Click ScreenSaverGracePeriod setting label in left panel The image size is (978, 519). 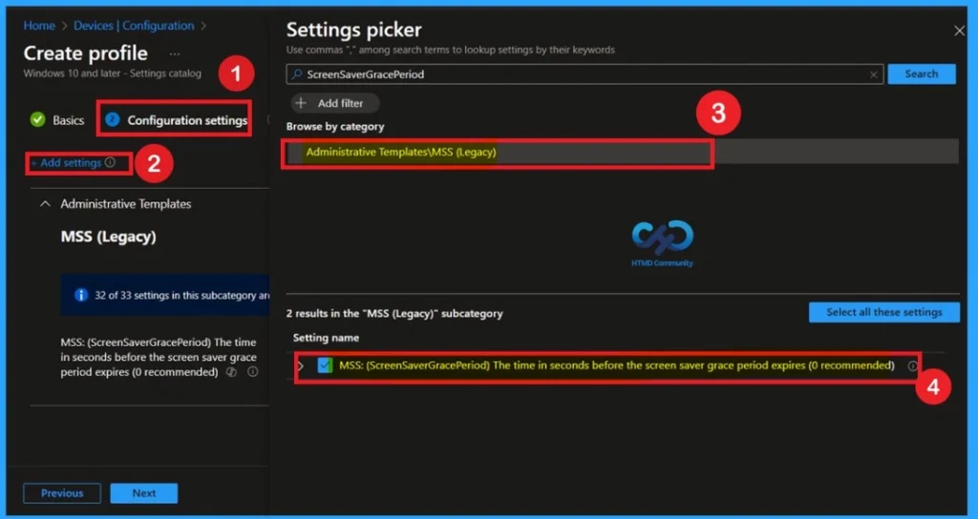coord(159,357)
